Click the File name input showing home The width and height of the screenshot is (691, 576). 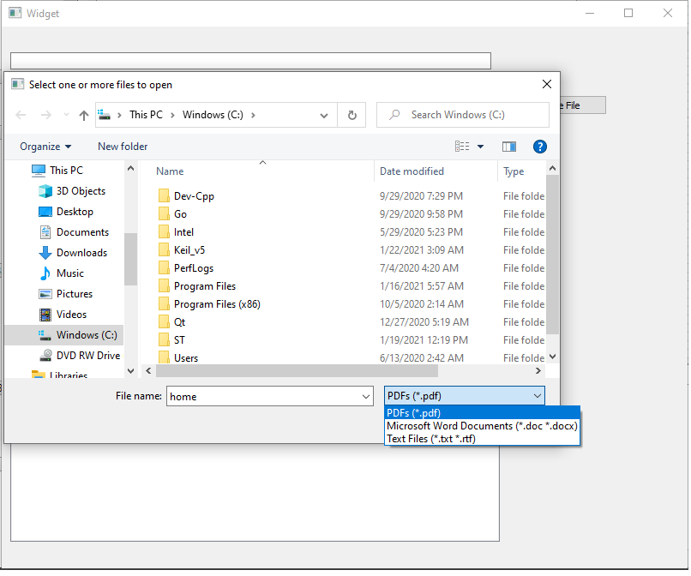(x=257, y=396)
